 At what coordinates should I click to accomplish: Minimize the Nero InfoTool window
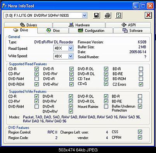pyautogui.click(x=136, y=6)
